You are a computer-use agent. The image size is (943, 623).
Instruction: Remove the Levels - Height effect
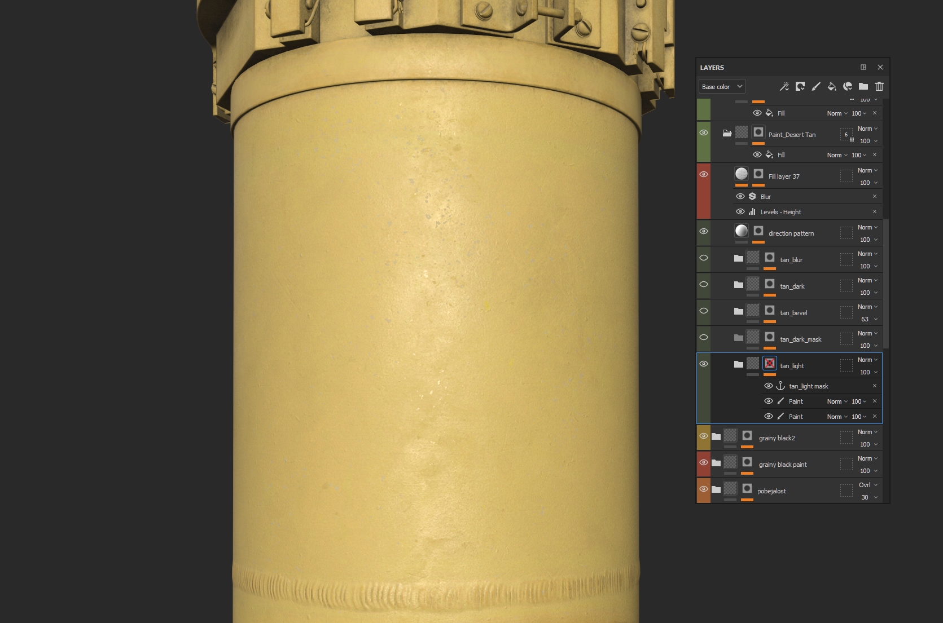[875, 211]
